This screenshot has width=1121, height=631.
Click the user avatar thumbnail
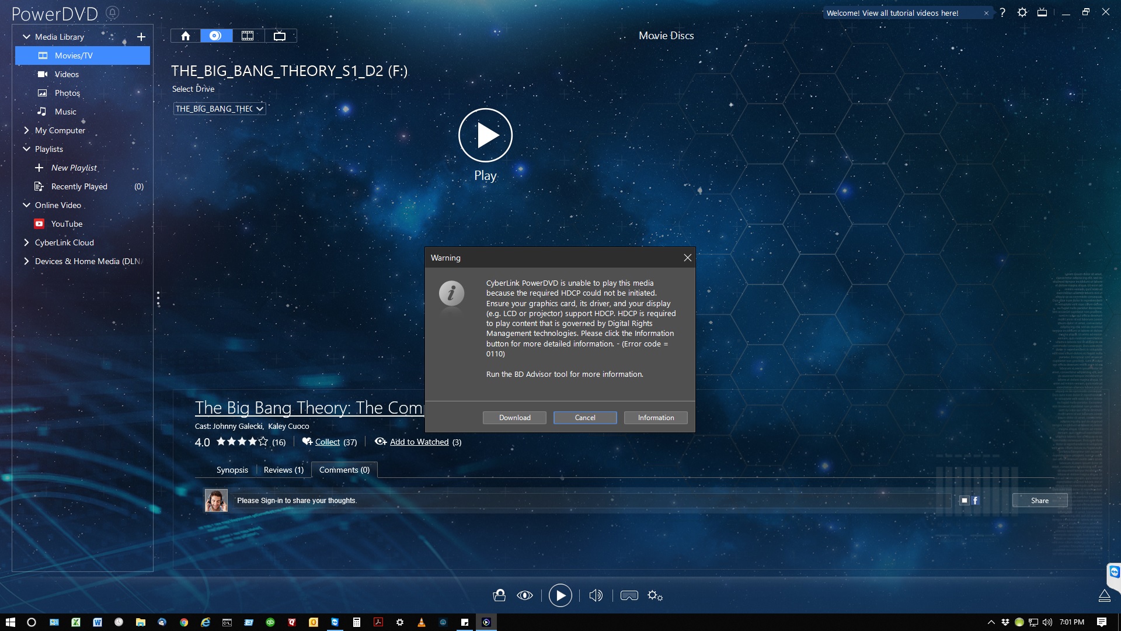pos(215,501)
